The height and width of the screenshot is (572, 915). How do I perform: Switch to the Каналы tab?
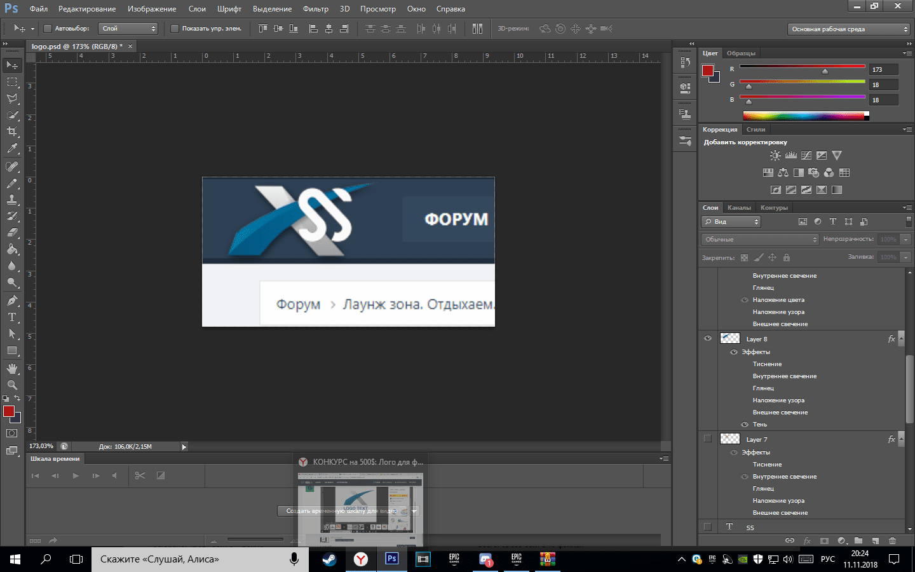(738, 208)
